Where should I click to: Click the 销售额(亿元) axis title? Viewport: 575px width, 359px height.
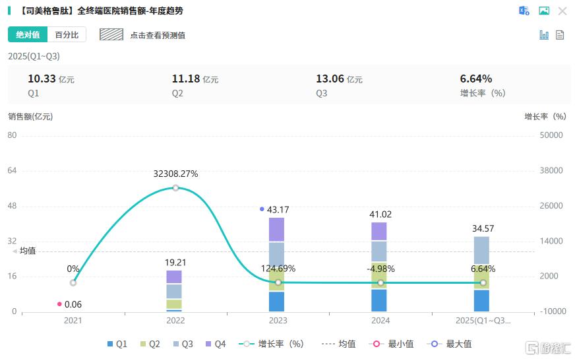30,116
